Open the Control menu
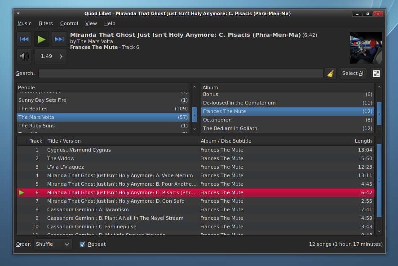 pos(69,23)
